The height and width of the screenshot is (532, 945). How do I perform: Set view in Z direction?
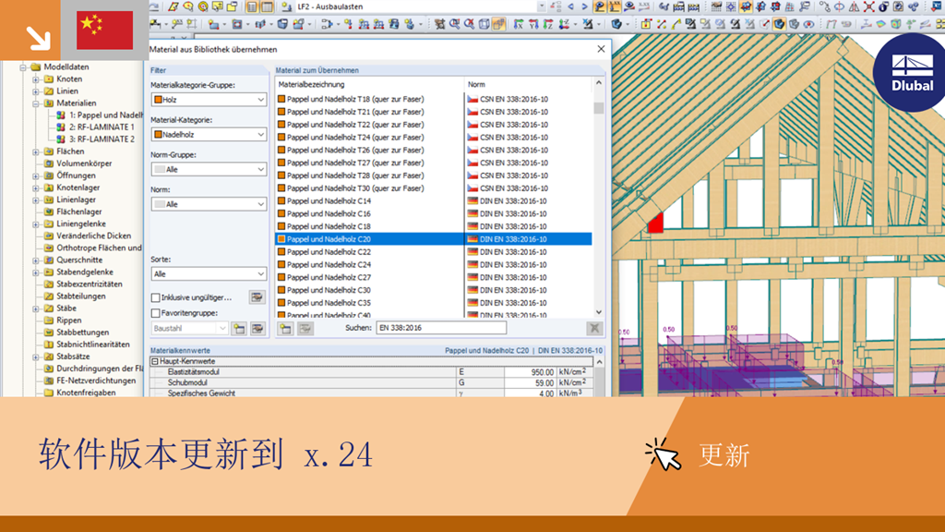tap(548, 24)
